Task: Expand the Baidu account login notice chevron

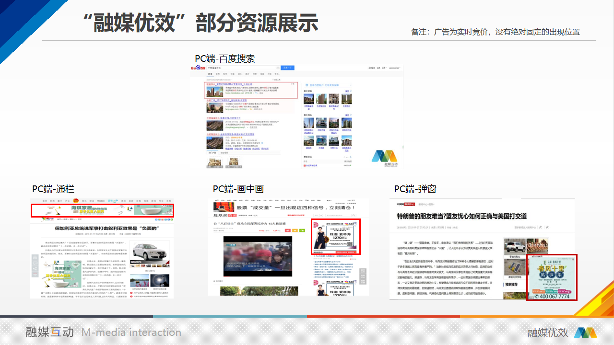Action: [352, 84]
